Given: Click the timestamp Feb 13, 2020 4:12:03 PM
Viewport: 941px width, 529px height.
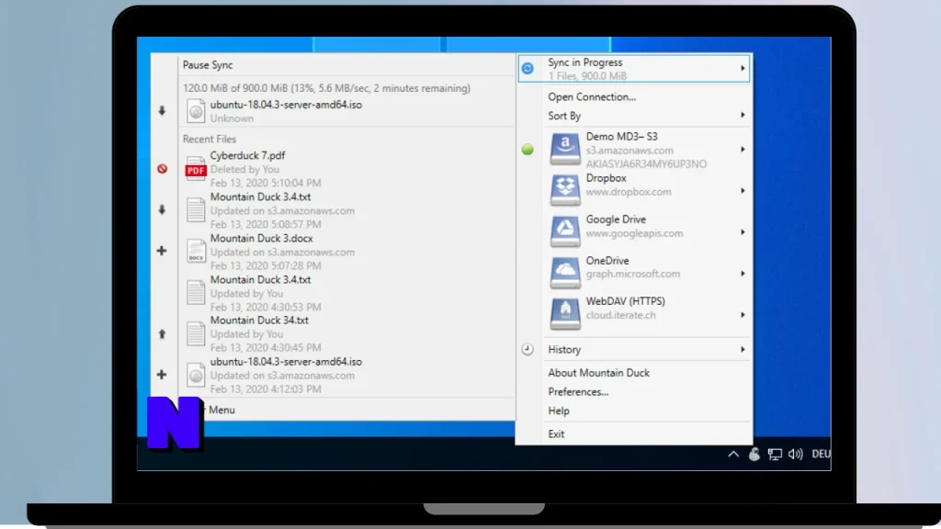Looking at the screenshot, I should pos(266,389).
